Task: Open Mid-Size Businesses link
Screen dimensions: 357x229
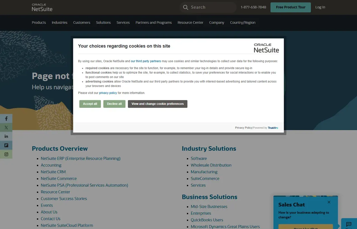Action: [209, 207]
